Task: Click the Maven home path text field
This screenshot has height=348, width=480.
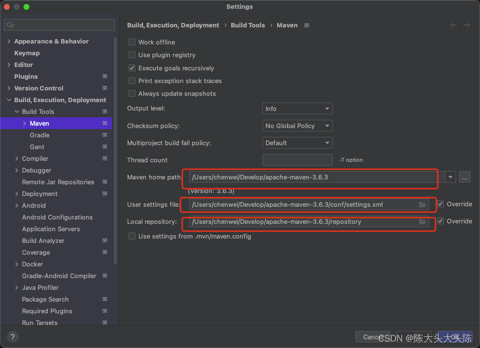Action: click(317, 177)
